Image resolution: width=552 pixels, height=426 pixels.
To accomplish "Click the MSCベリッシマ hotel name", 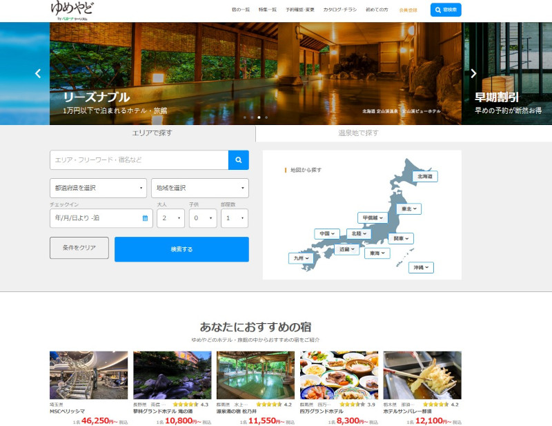I will point(67,412).
